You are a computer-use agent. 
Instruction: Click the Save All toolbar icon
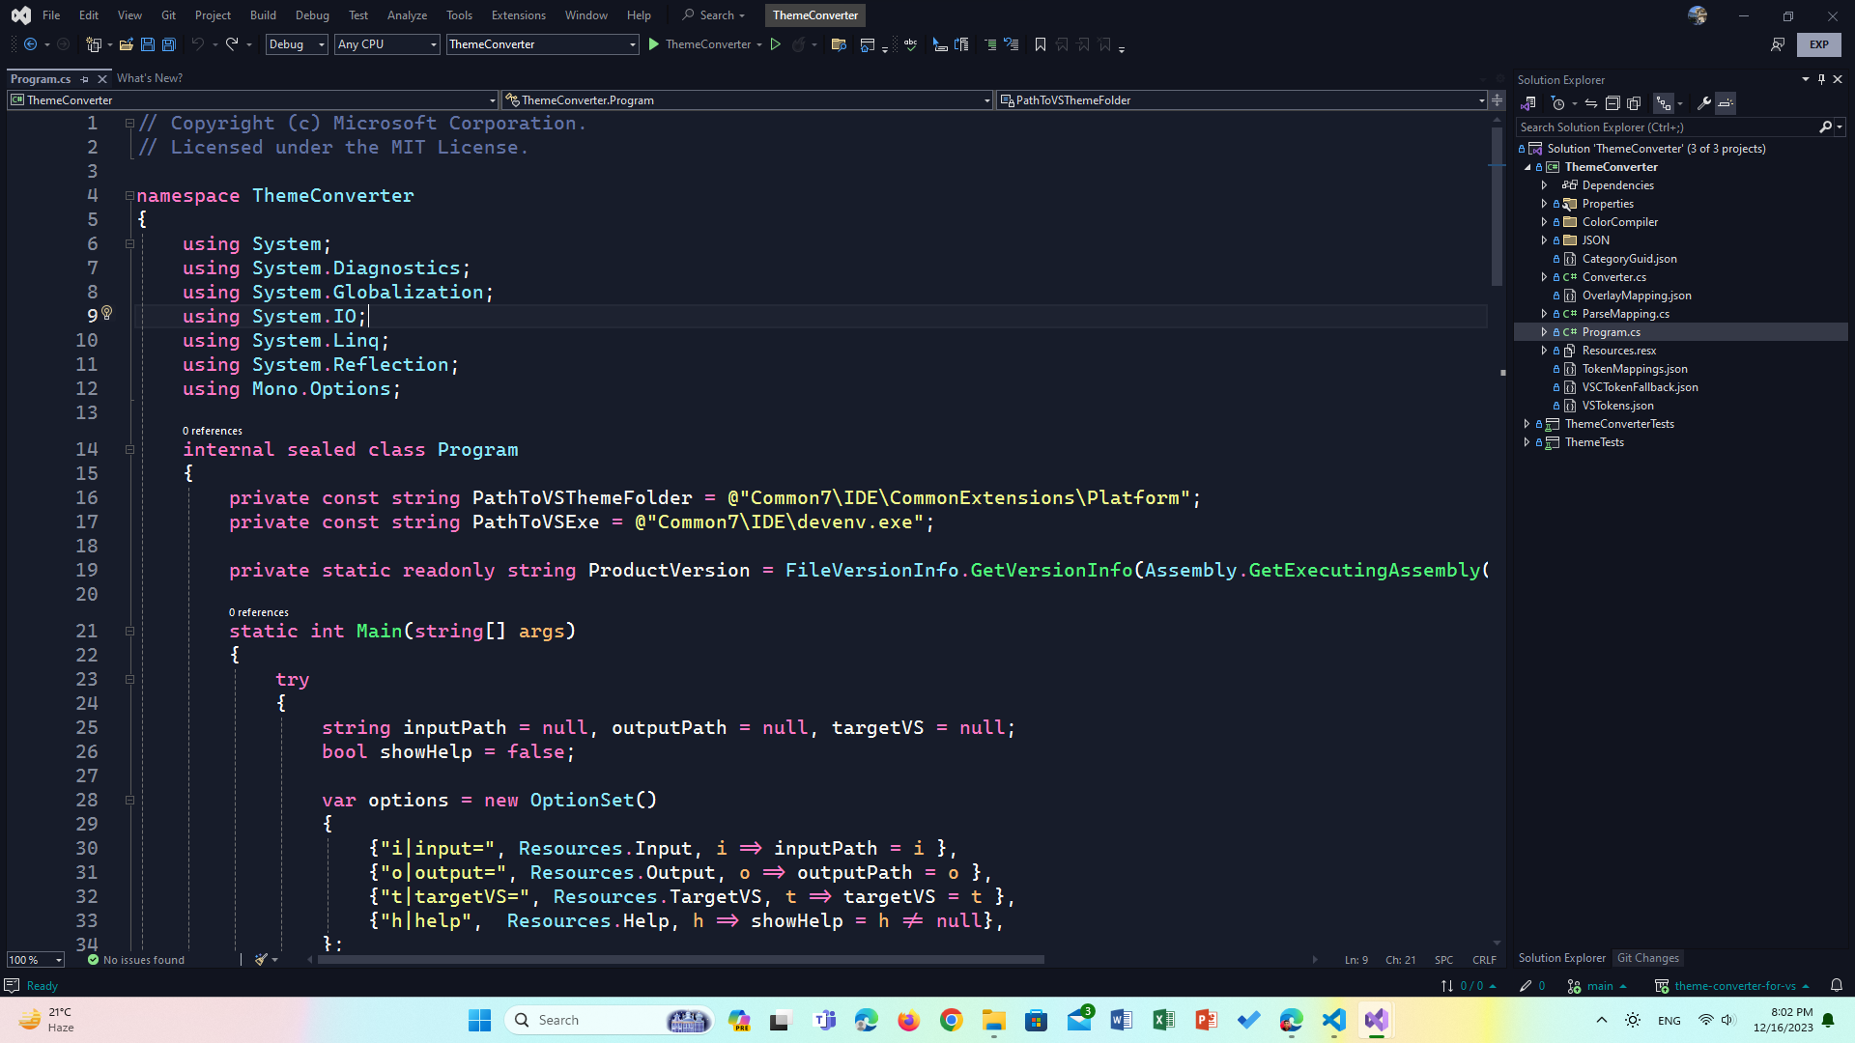tap(168, 44)
